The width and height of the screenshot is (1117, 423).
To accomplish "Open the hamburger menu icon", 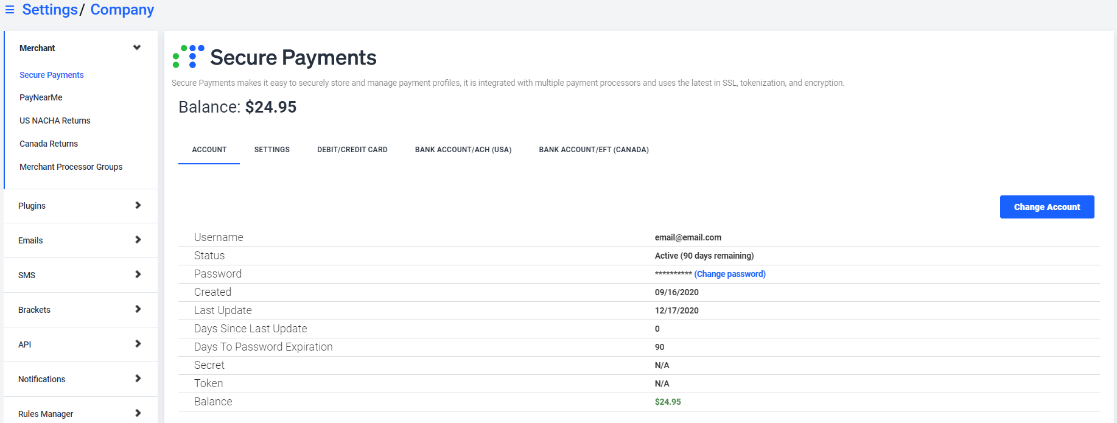I will coord(10,10).
